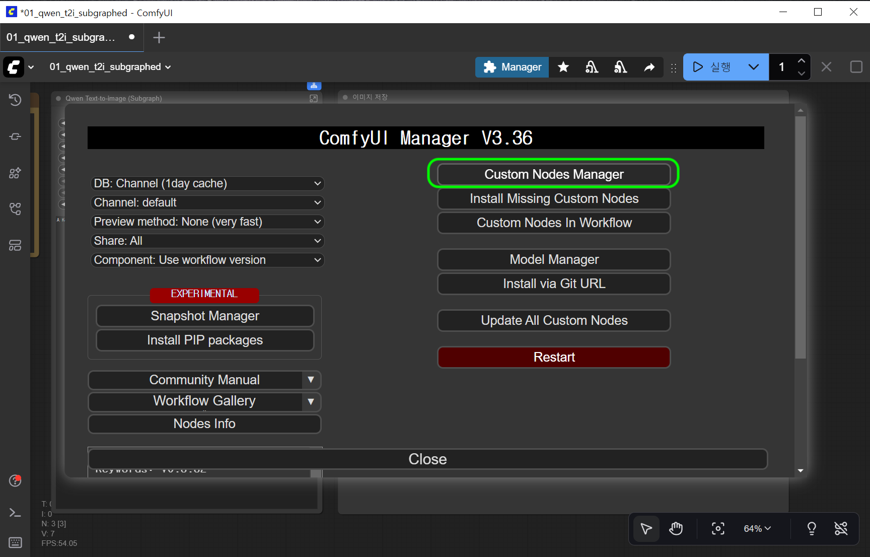This screenshot has width=870, height=557.
Task: Click the Custom Nodes Manager button
Action: point(554,174)
